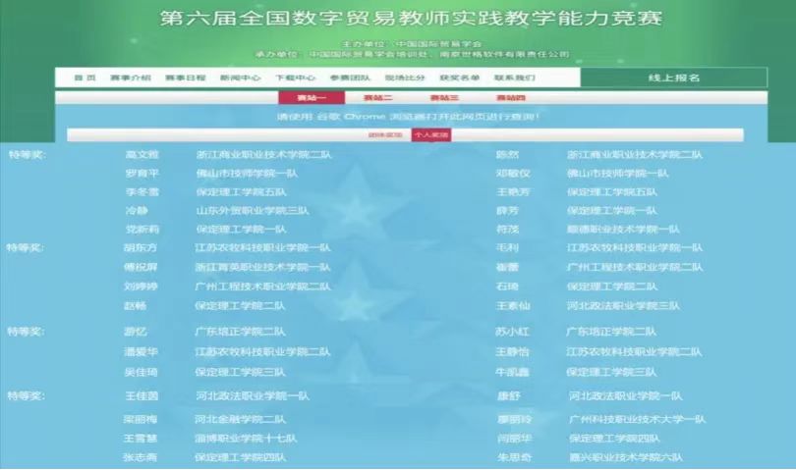Click 嘉兴职业技术学院六队 team entry
Image resolution: width=796 pixels, height=470 pixels.
[624, 457]
